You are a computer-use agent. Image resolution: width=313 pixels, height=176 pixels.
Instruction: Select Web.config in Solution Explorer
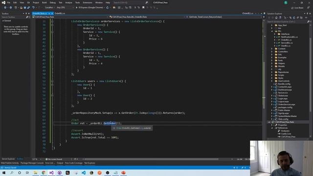click(283, 119)
